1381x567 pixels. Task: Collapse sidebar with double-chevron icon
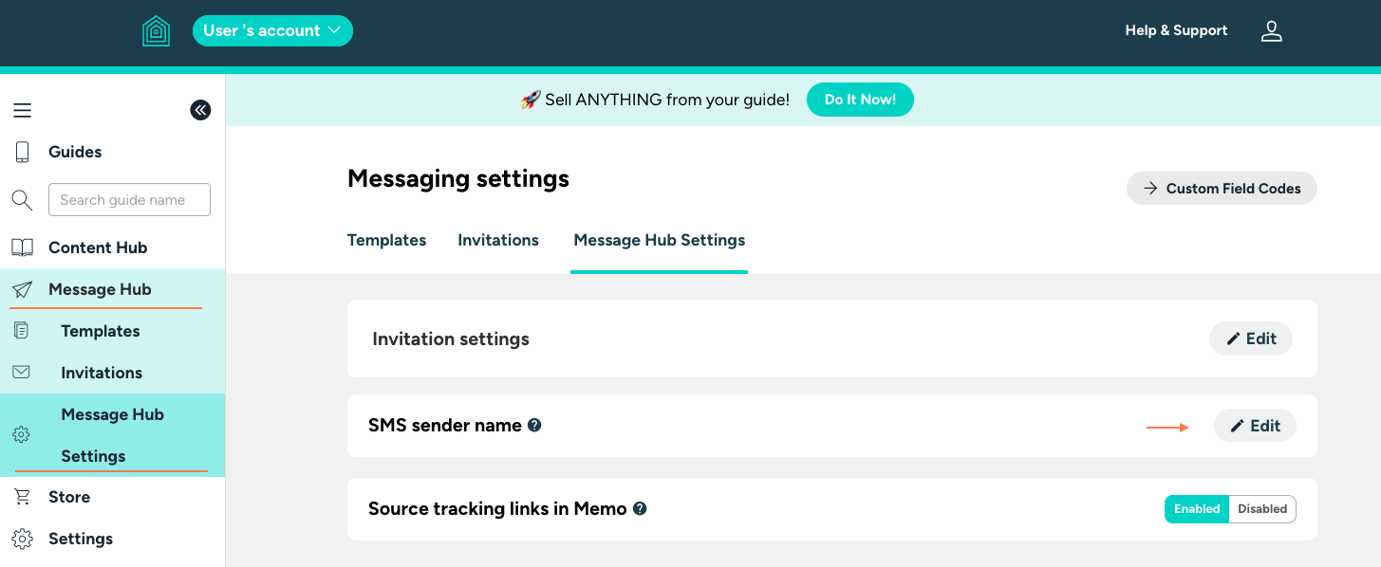pos(200,110)
